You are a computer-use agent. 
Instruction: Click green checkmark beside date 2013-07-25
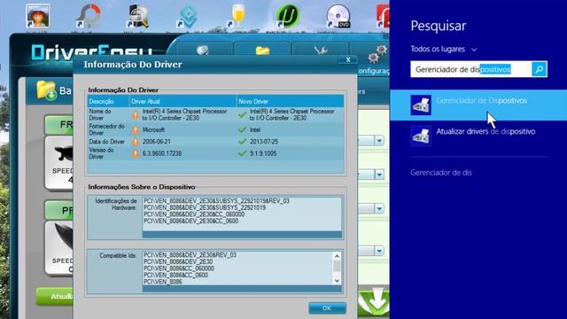pyautogui.click(x=242, y=142)
